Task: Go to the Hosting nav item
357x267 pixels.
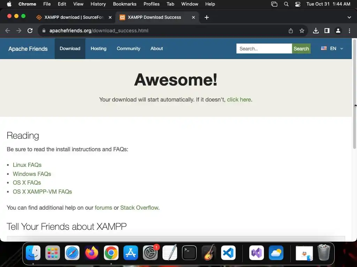Action: tap(99, 49)
